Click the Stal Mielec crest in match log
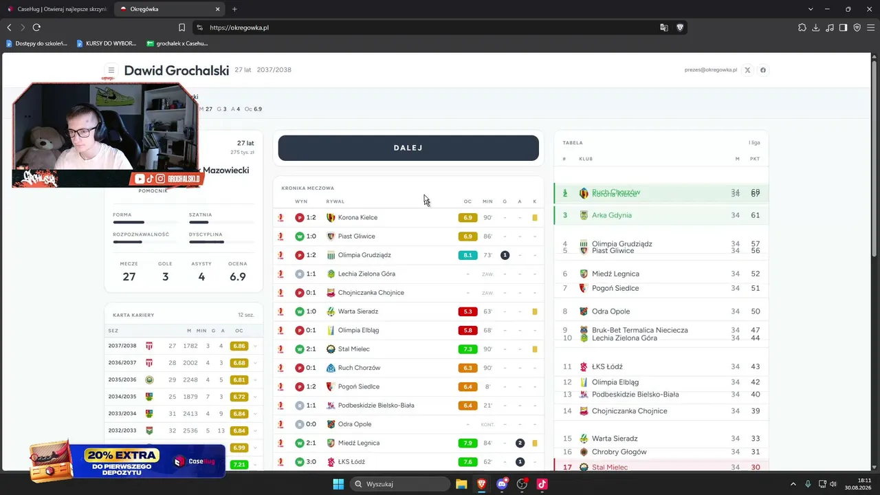 (x=331, y=349)
